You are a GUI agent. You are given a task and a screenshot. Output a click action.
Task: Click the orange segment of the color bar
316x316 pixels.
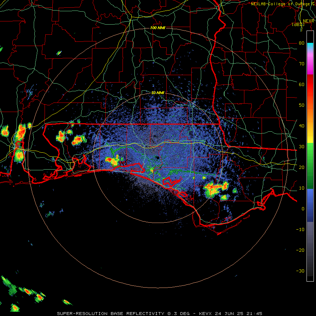click(x=310, y=116)
